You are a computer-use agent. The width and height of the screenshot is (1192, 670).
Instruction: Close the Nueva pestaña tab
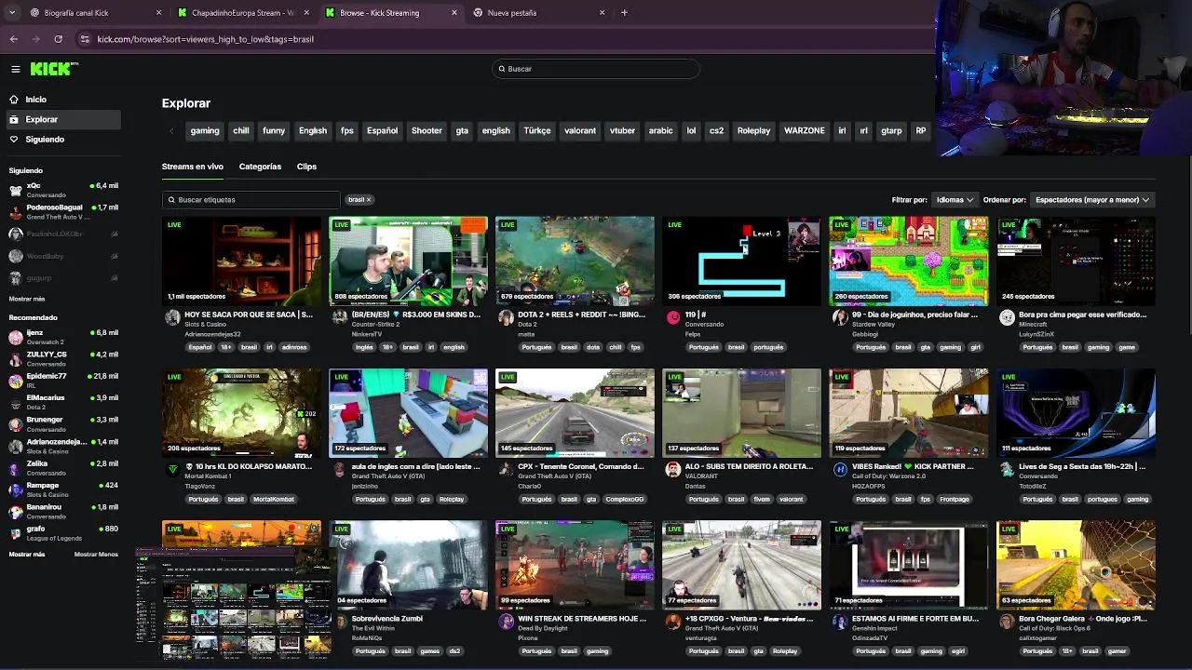602,13
